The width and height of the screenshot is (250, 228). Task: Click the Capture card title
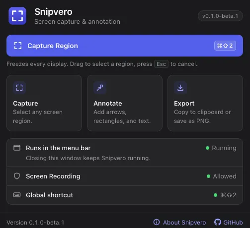[x=25, y=104]
